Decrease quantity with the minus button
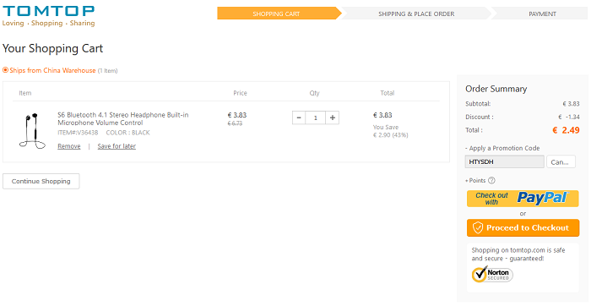This screenshot has height=306, width=591. (x=299, y=117)
